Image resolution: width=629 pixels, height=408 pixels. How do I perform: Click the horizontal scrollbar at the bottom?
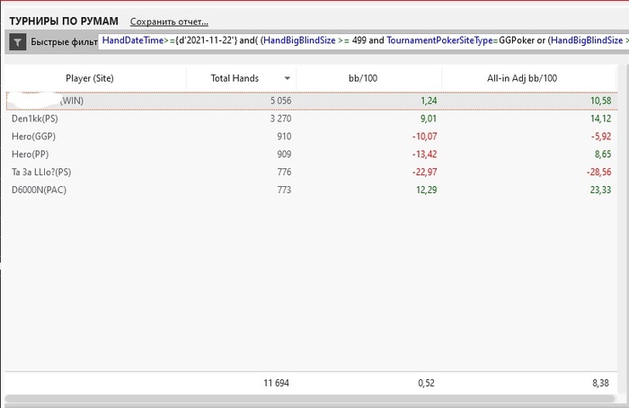click(310, 399)
